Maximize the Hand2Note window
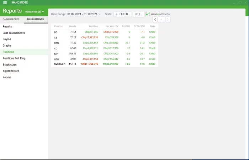 [240, 2]
